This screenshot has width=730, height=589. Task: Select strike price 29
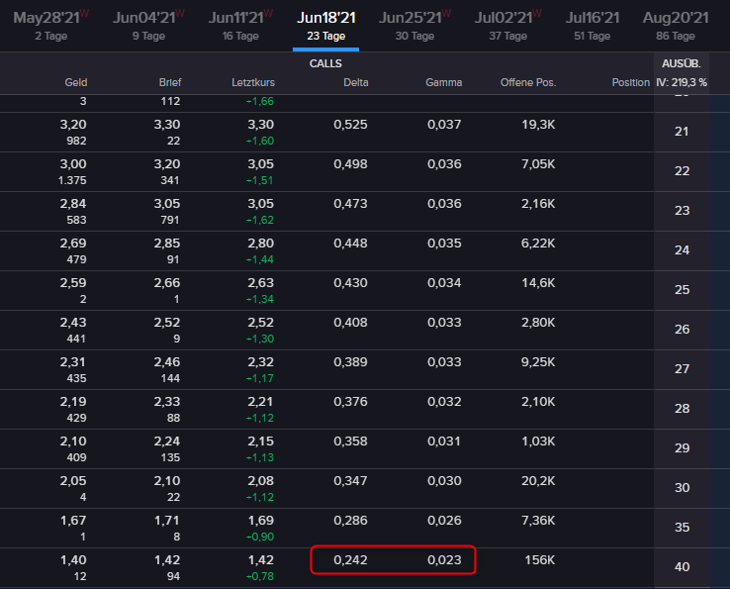682,448
